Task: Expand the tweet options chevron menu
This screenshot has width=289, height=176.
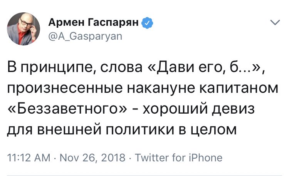Action: click(x=275, y=22)
